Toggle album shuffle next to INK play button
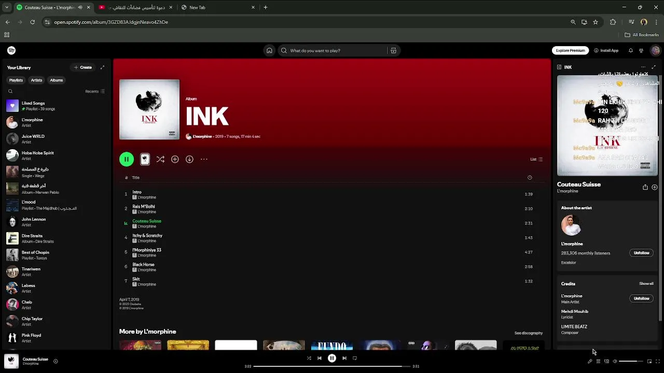This screenshot has width=664, height=373. (x=160, y=159)
